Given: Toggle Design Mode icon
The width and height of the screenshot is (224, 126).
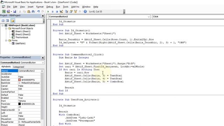Looking at the screenshot, I should click(61, 12).
